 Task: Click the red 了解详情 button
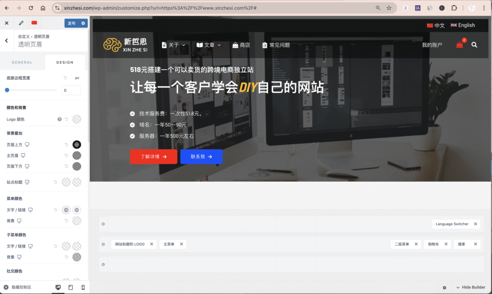(x=153, y=157)
